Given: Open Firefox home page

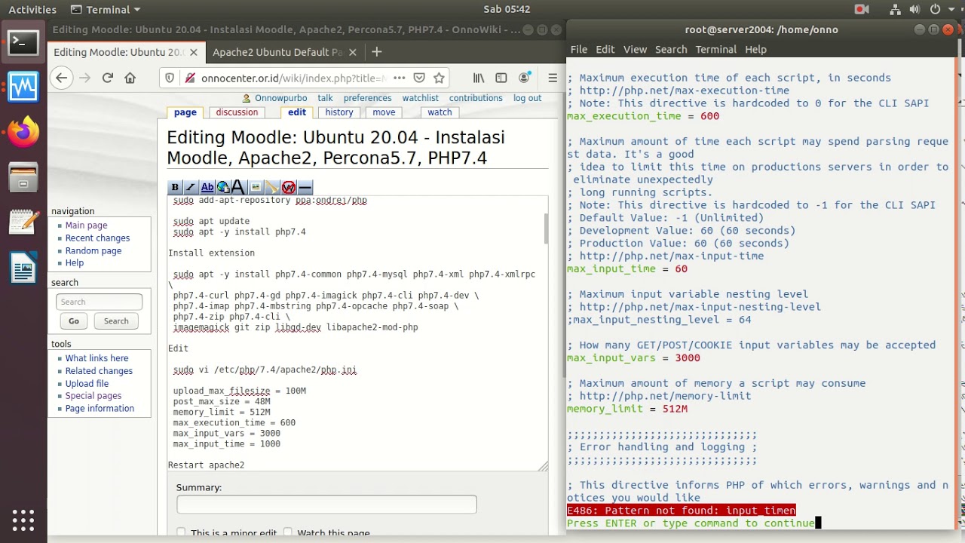Looking at the screenshot, I should coord(130,78).
